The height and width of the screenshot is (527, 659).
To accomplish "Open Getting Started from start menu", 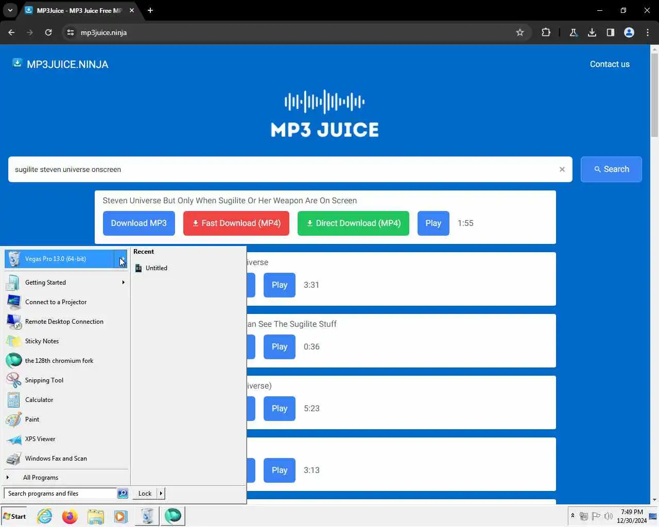I will point(66,283).
